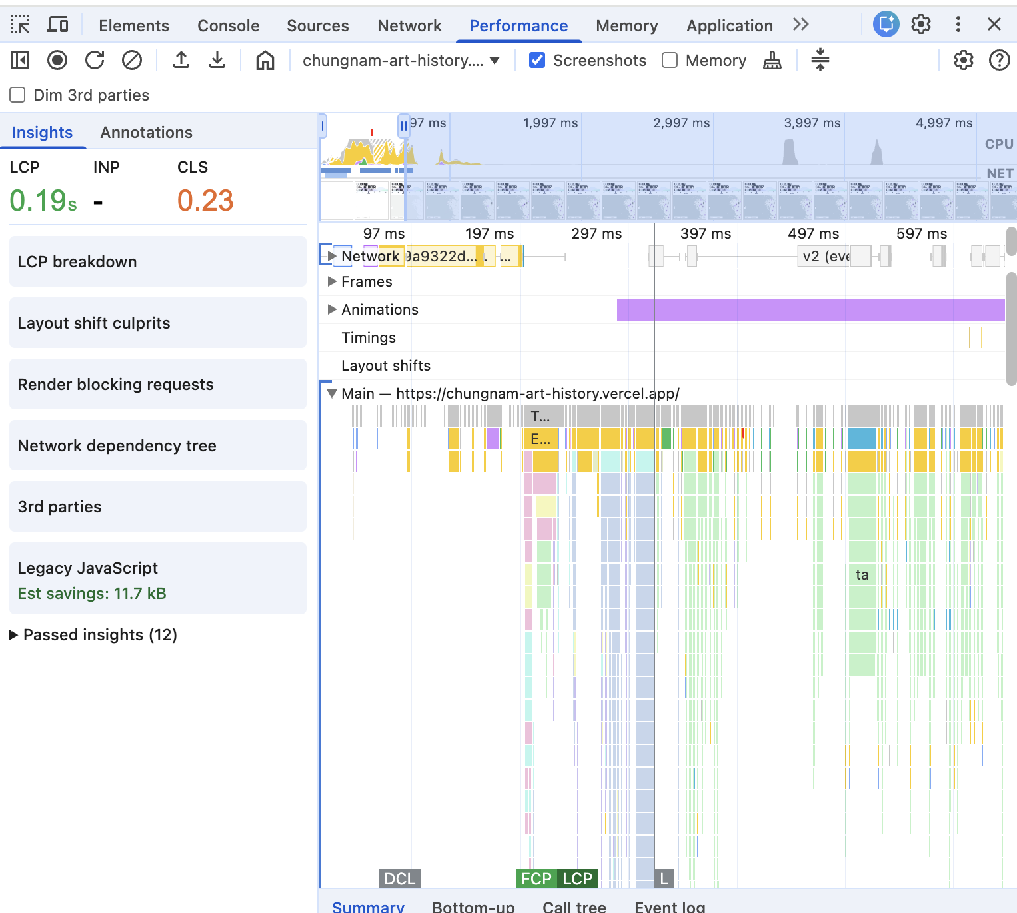This screenshot has width=1017, height=913.
Task: Click the reload and record icon
Action: tap(95, 61)
